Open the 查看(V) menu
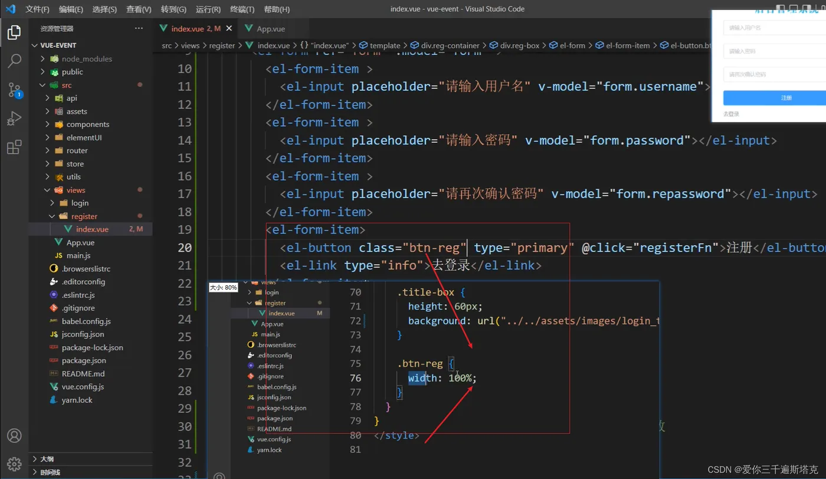Viewport: 826px width, 479px height. (x=139, y=9)
